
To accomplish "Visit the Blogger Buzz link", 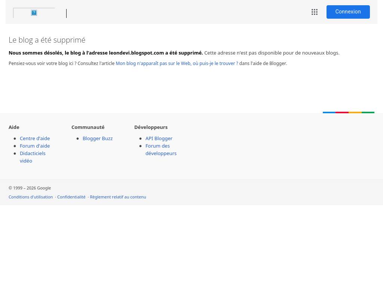I will [x=98, y=138].
